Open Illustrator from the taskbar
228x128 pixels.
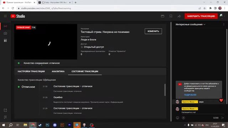point(62,125)
